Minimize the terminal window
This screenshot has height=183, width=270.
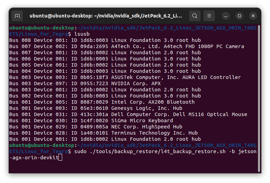point(226,16)
